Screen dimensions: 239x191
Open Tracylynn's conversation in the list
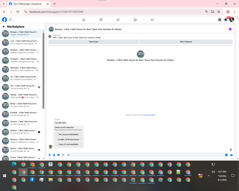point(21,60)
